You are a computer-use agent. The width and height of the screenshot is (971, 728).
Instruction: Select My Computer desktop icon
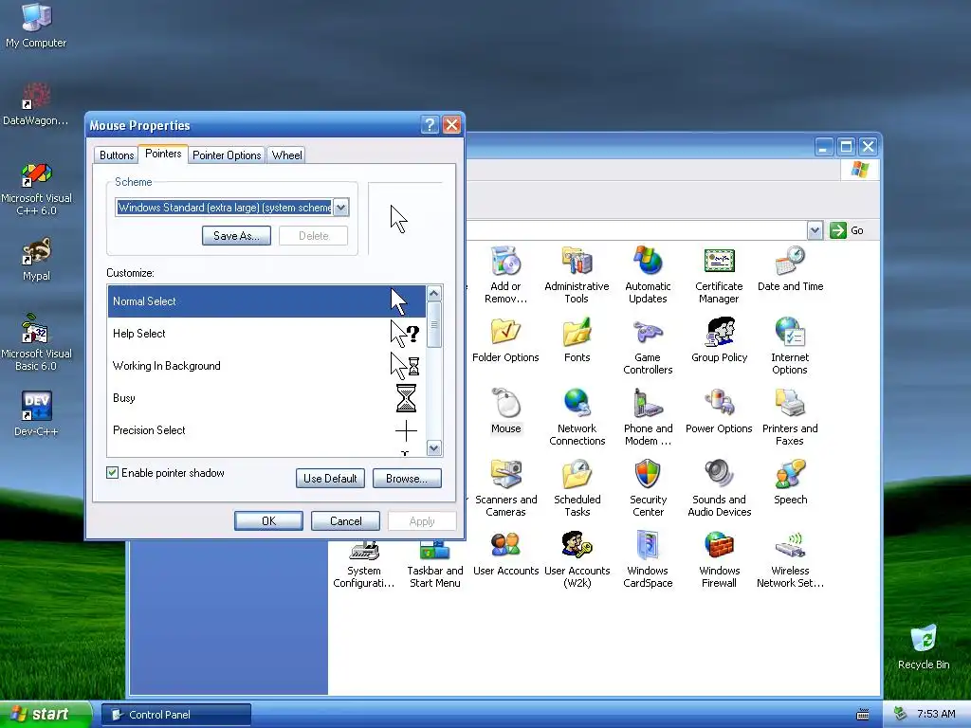coord(36,25)
